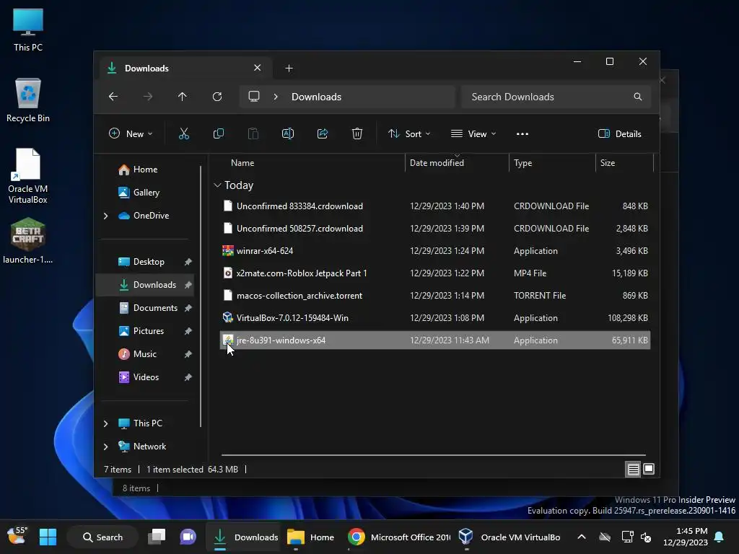This screenshot has height=554, width=739.
Task: Select macos-collection_archive.torrent file
Action: [435, 295]
